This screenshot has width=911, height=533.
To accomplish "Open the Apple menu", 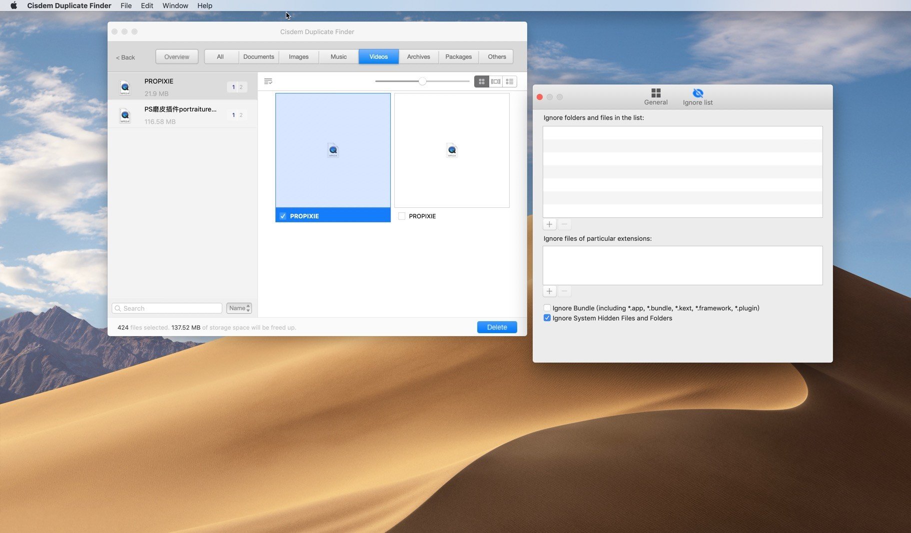I will [x=13, y=5].
